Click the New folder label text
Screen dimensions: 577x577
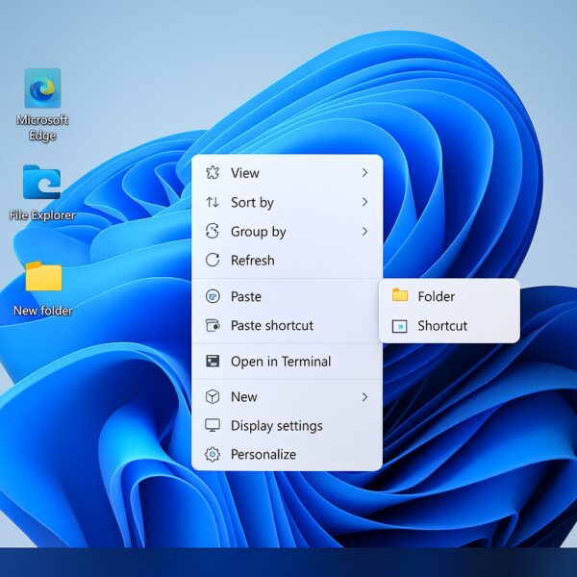click(43, 311)
